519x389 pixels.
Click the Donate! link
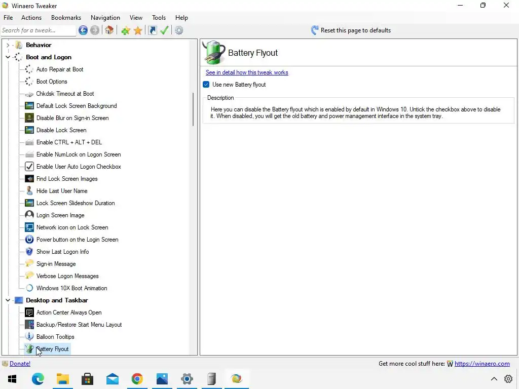point(20,364)
